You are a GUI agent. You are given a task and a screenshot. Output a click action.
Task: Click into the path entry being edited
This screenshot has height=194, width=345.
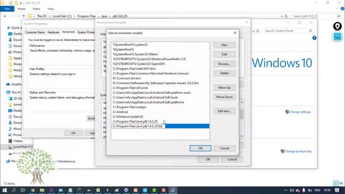click(138, 126)
